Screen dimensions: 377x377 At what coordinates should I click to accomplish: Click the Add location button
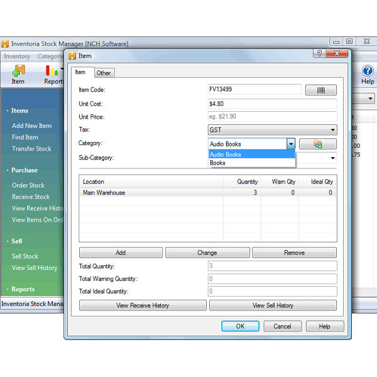click(121, 253)
